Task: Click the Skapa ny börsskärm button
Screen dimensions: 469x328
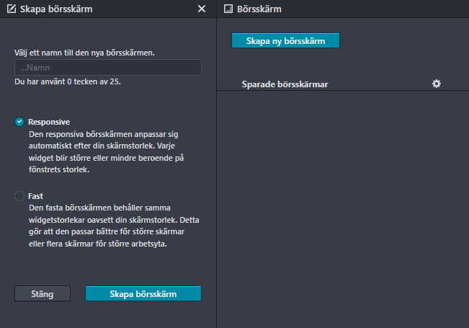Action: pos(285,40)
